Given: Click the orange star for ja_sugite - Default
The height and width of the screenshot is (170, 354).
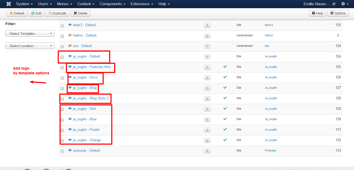Looking at the screenshot, I should click(x=207, y=57).
